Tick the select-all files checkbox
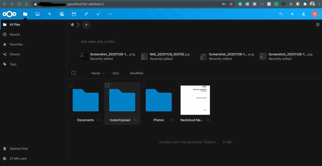This screenshot has width=322, height=166. click(73, 73)
